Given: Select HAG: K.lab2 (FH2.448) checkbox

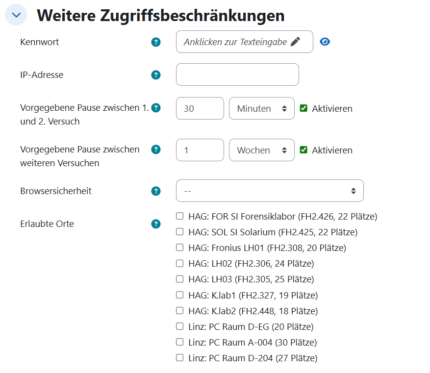Looking at the screenshot, I should coord(180,311).
